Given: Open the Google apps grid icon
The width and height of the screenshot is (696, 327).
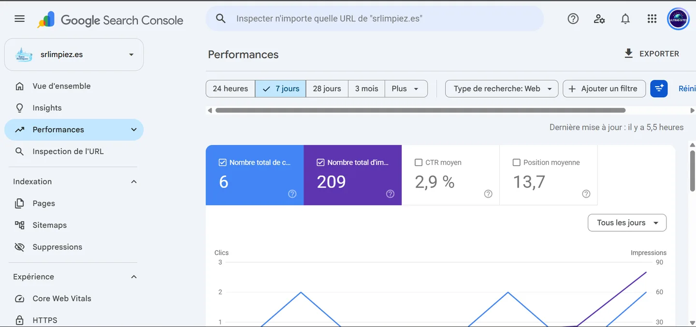Looking at the screenshot, I should click(652, 19).
